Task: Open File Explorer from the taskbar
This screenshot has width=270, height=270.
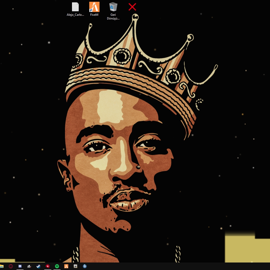Action: [x=2, y=266]
